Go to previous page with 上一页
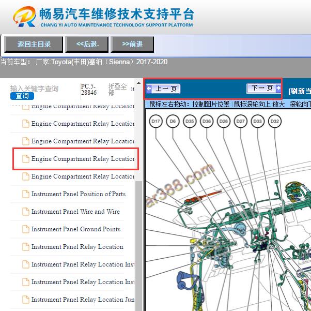 tap(163, 88)
